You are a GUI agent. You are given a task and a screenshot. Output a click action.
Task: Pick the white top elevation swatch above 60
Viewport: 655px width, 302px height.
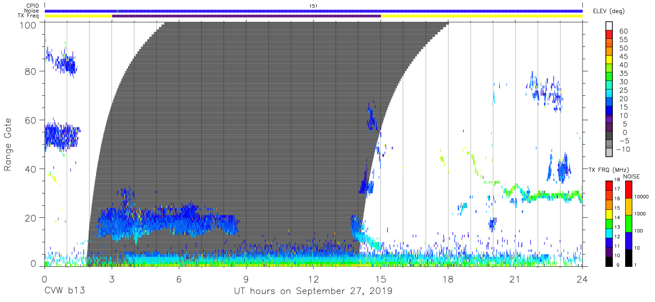point(610,27)
